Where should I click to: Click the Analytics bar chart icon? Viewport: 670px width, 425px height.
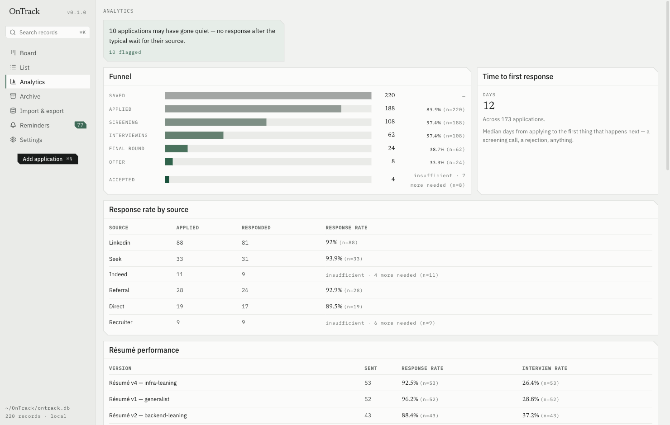(13, 82)
